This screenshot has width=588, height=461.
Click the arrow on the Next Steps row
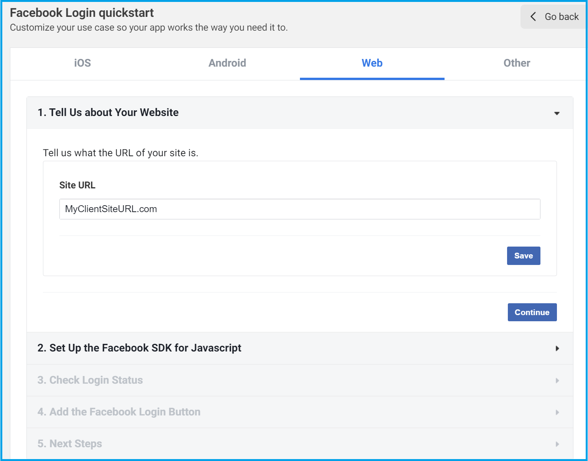coord(557,444)
